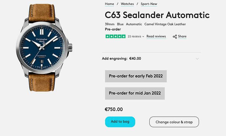Expand the Add engraving chevron

click(x=197, y=59)
